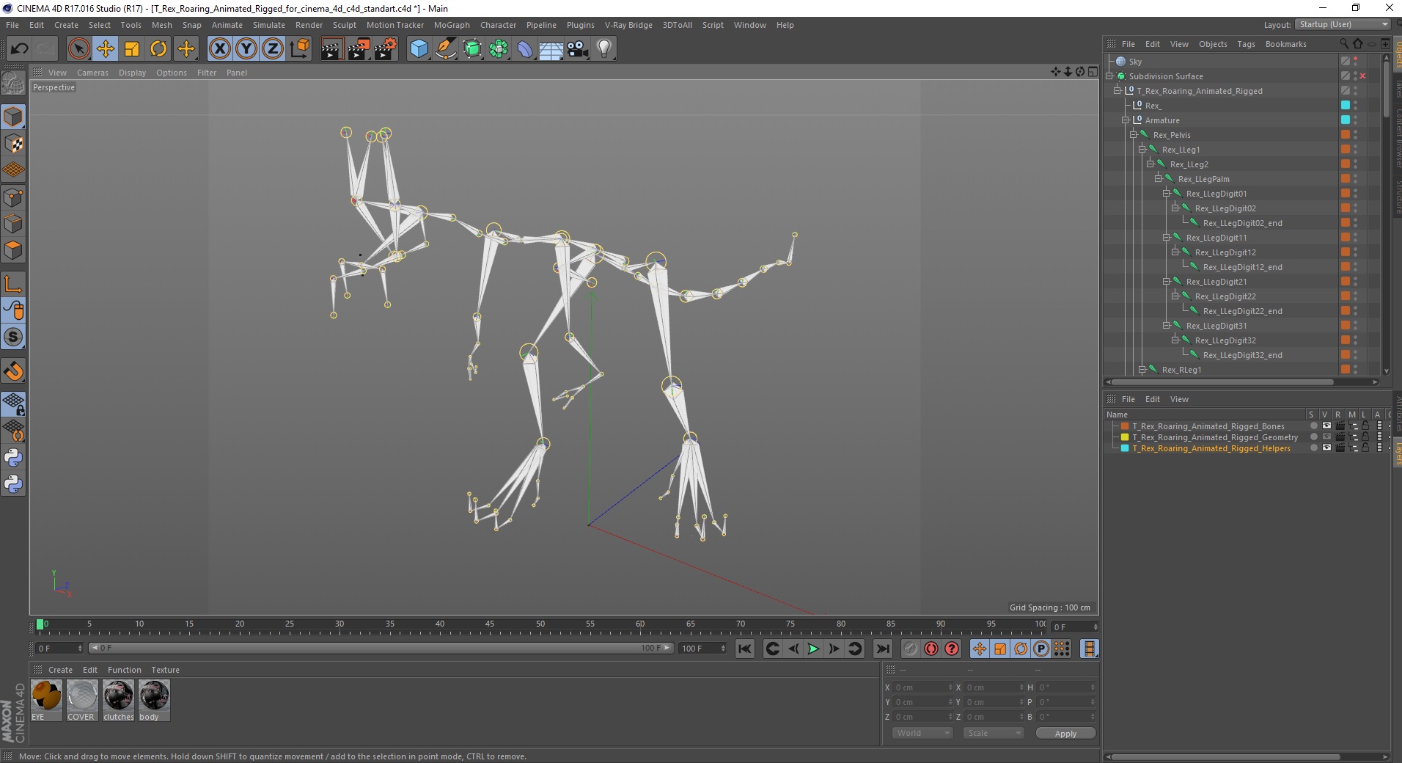This screenshot has width=1402, height=763.
Task: Add a Light object
Action: click(604, 49)
